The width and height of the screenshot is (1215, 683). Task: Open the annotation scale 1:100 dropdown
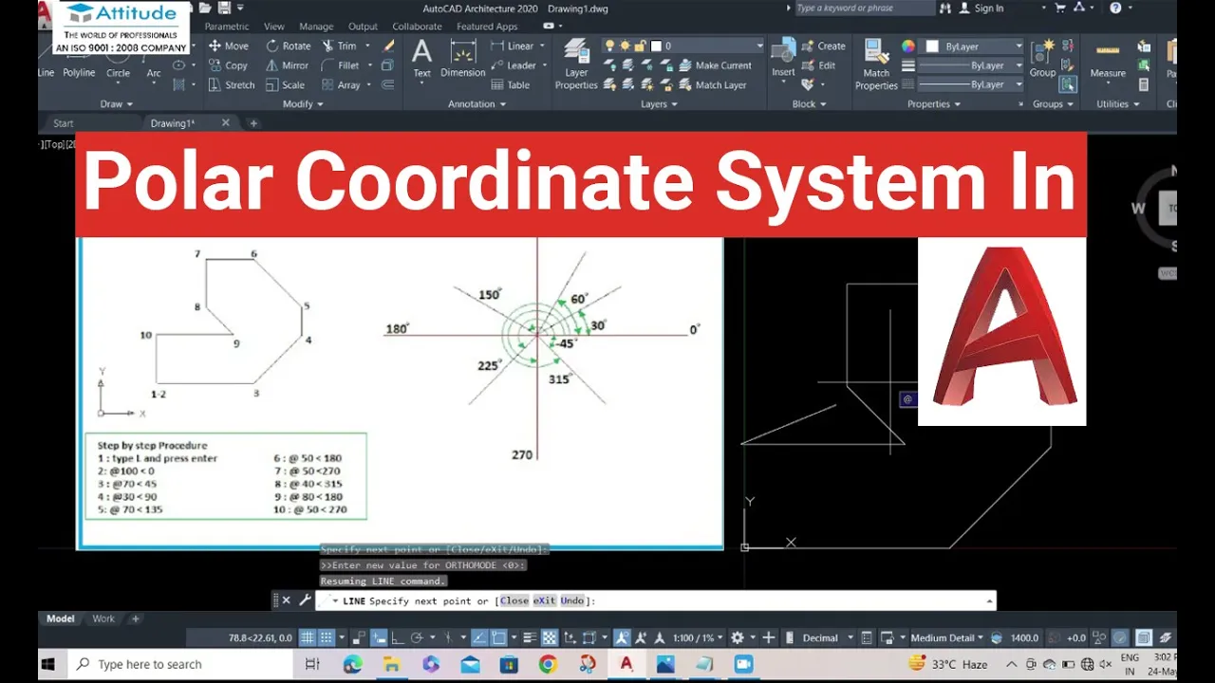697,638
